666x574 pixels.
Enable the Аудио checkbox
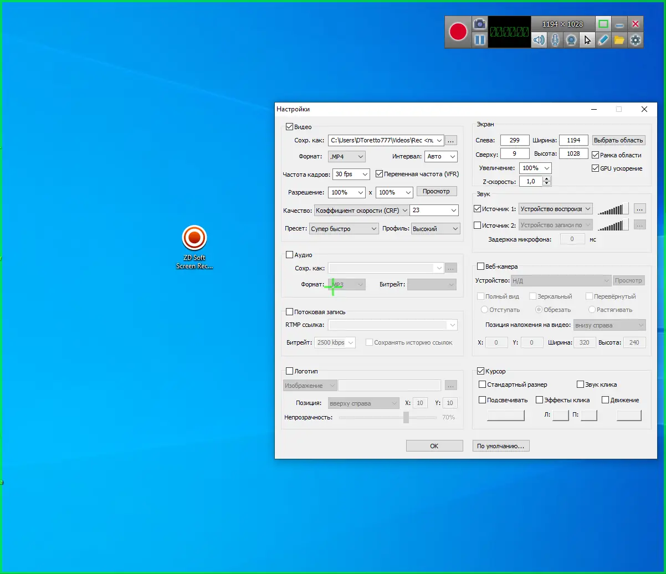click(x=289, y=255)
